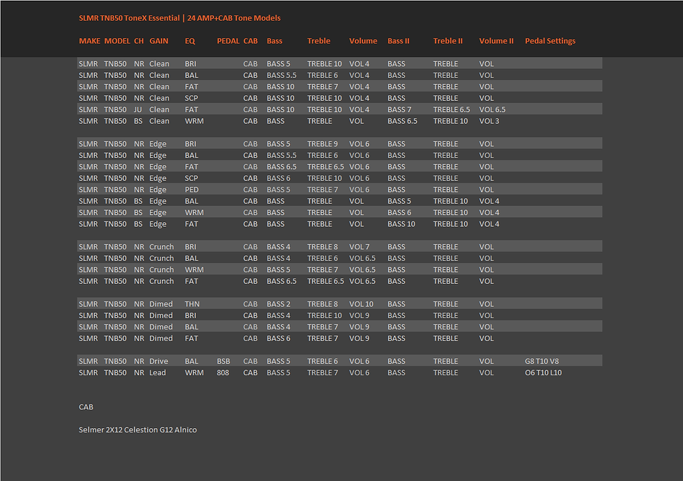The width and height of the screenshot is (683, 481).
Task: Select TREBLE 6.5 in the Edge FAT row
Action: [325, 167]
